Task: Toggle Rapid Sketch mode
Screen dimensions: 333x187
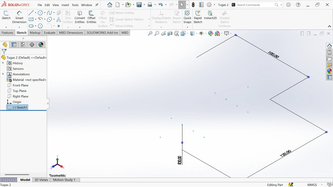Action: (198, 17)
